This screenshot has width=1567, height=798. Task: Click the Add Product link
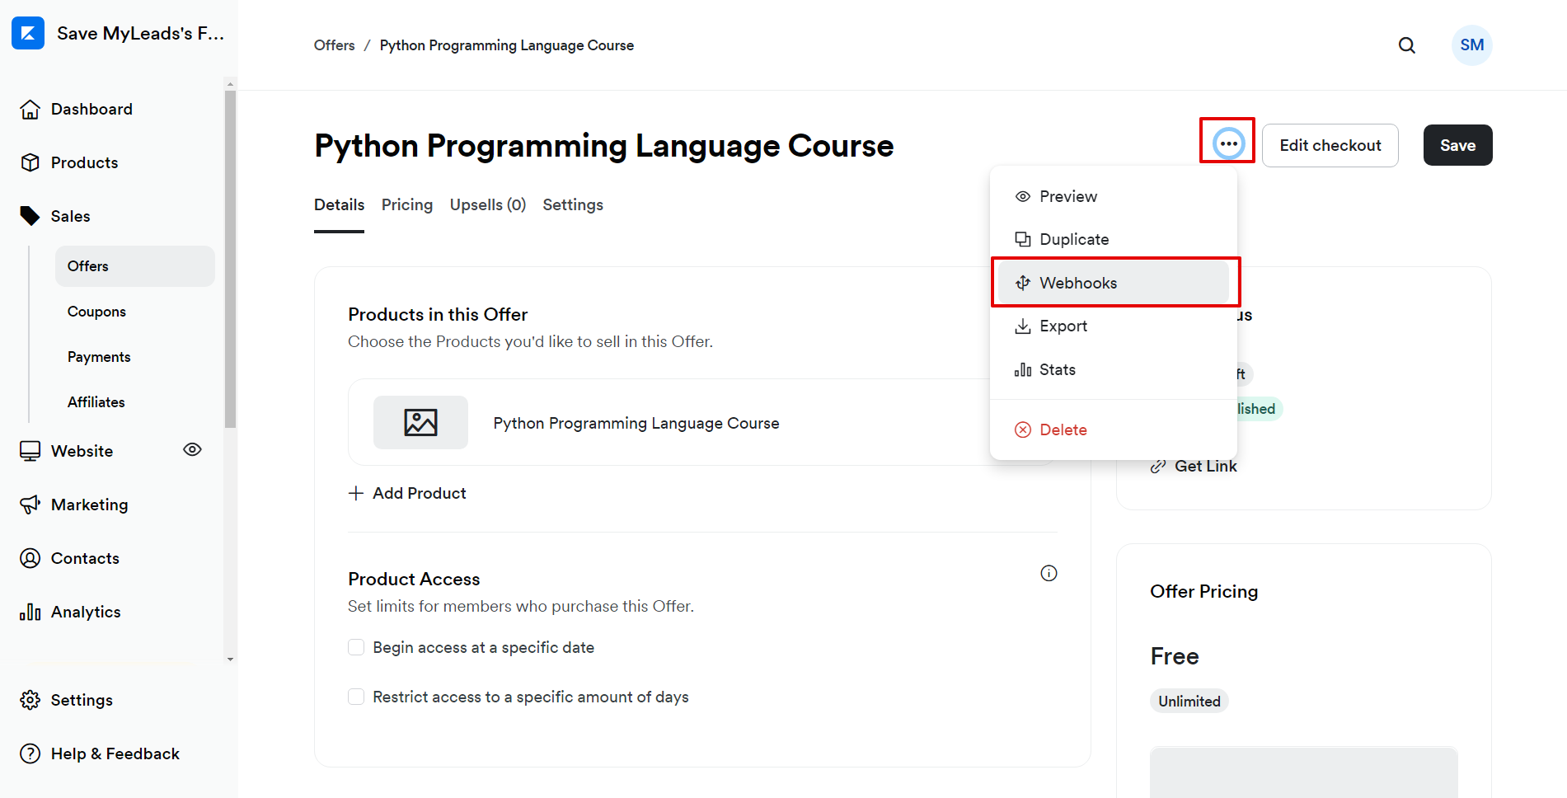click(419, 493)
